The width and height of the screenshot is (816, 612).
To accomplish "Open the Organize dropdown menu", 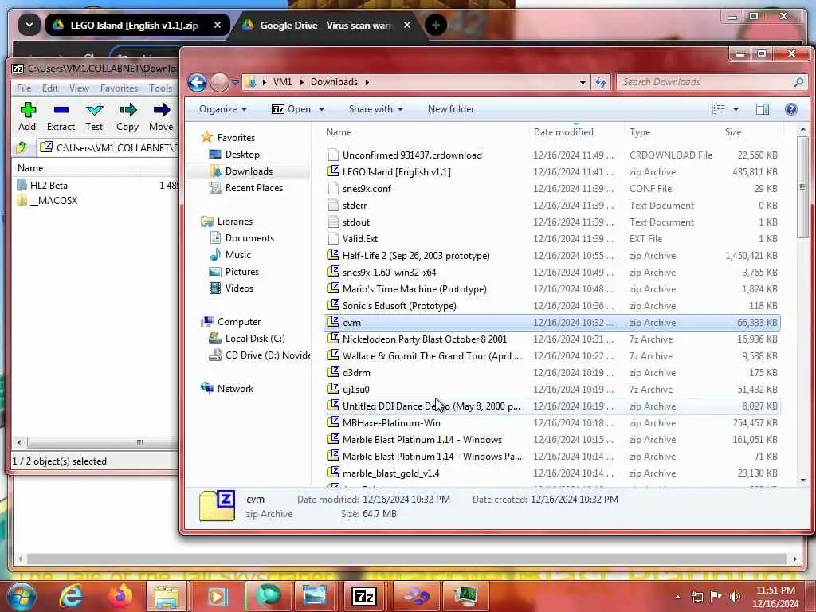I will (x=223, y=108).
